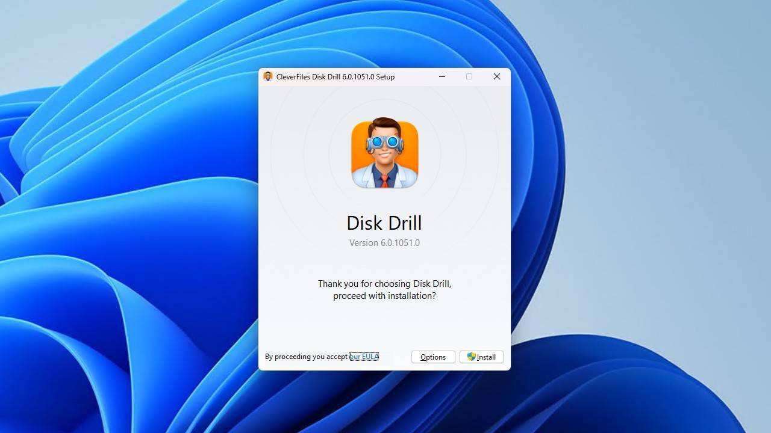Click the maximize icon on the setup window

coord(469,76)
